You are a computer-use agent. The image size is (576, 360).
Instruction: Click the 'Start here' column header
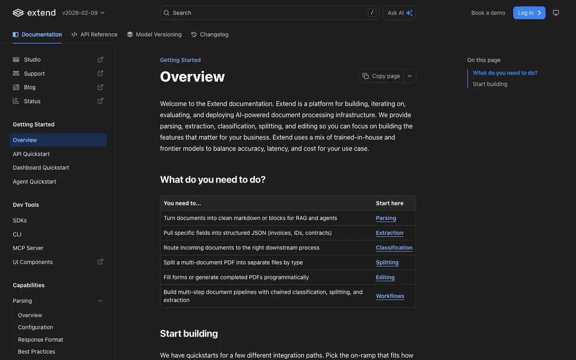click(390, 203)
